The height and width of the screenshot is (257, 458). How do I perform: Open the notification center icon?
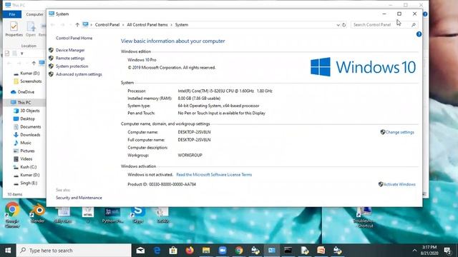447,251
